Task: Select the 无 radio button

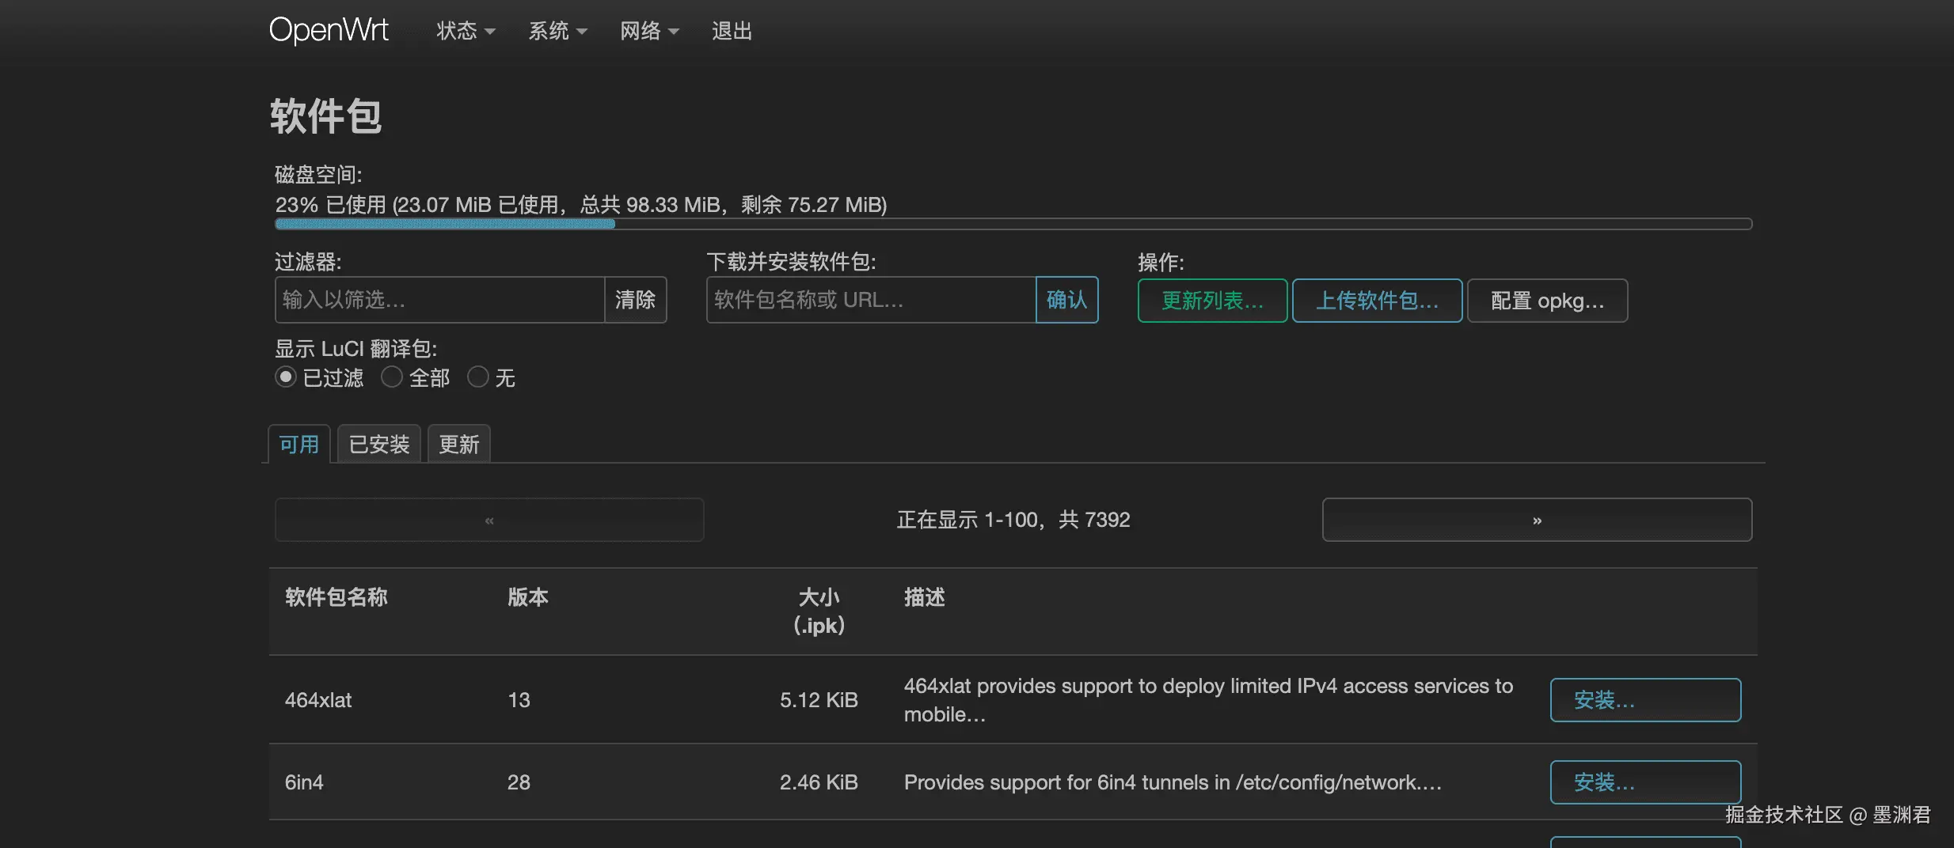Action: (x=478, y=377)
